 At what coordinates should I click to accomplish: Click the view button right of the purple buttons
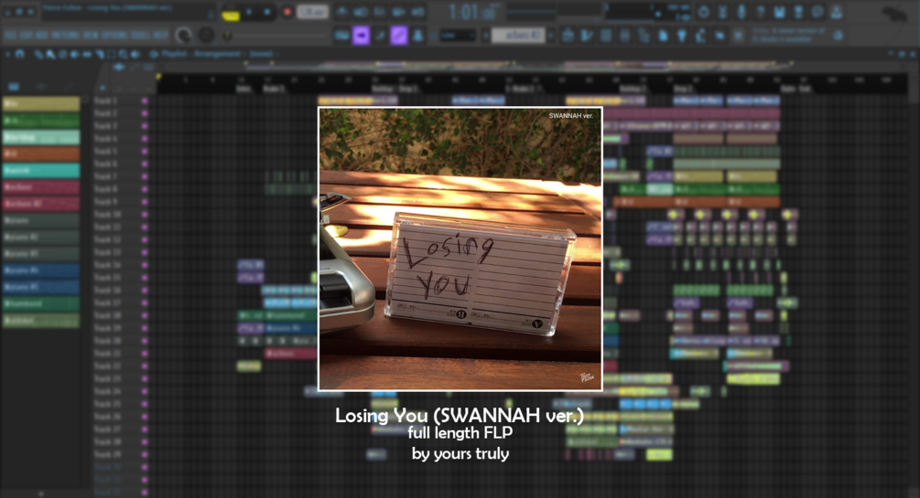[x=417, y=36]
